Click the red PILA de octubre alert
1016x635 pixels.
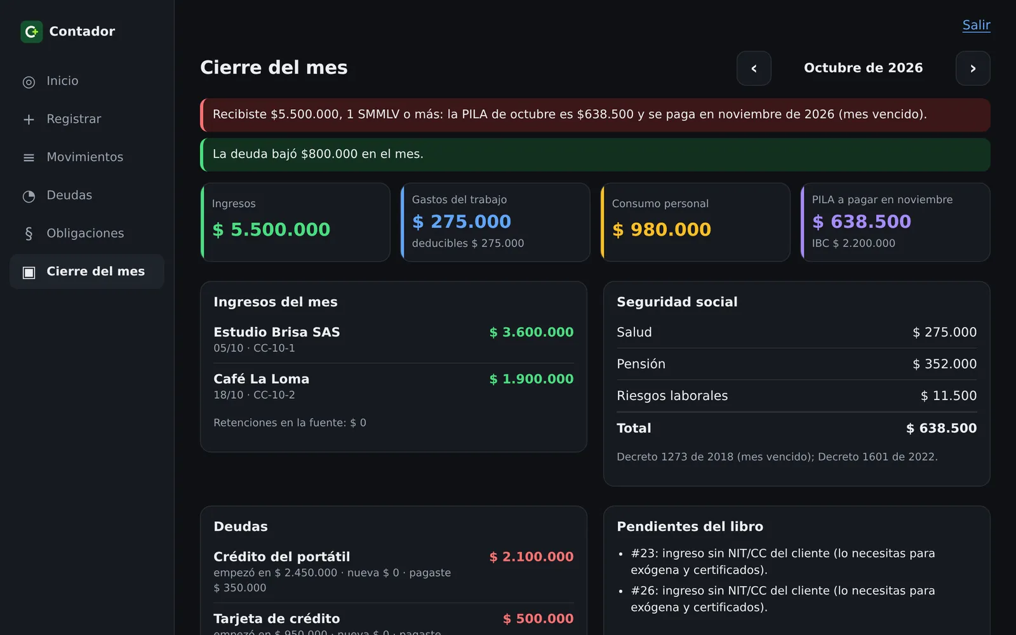[595, 115]
